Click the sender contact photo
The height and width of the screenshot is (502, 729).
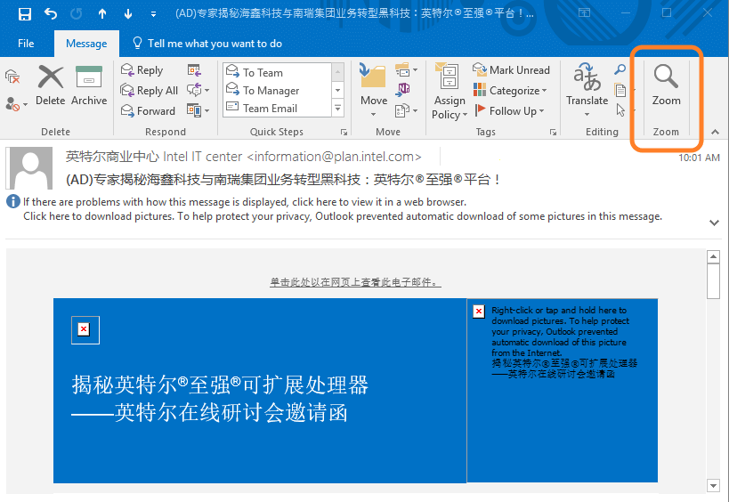coord(31,168)
